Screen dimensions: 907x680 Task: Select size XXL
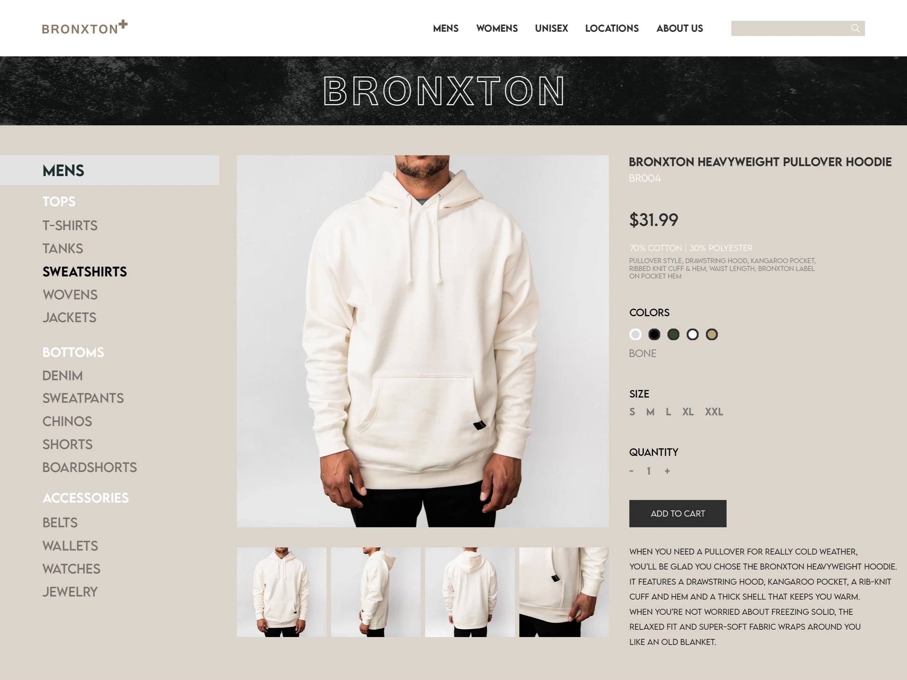[x=714, y=412]
